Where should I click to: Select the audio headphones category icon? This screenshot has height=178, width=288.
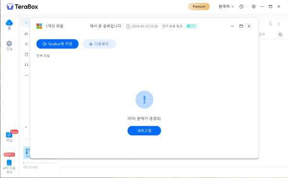[x=26, y=65]
